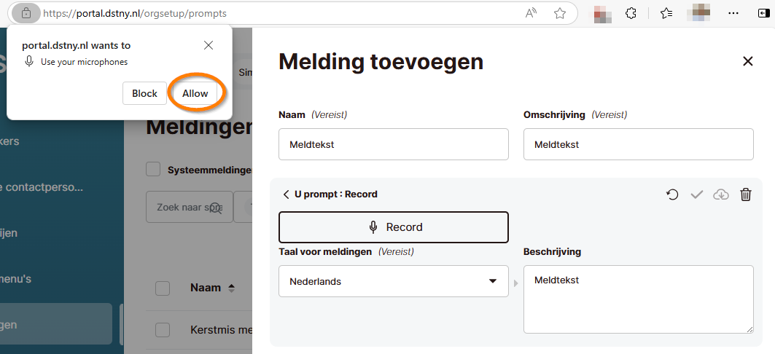Check the select-all checkbox beside Naam header
The height and width of the screenshot is (354, 775).
[x=163, y=288]
